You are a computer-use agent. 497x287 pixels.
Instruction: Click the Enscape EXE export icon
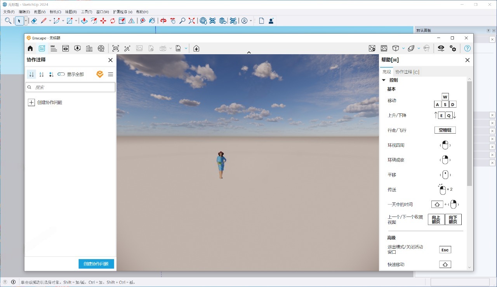pos(178,48)
